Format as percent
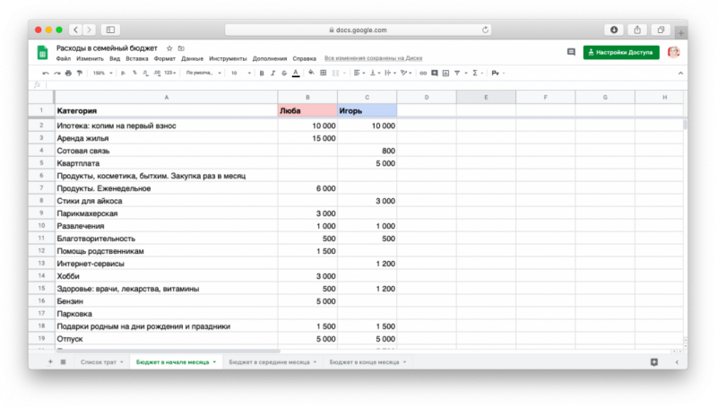 click(134, 74)
